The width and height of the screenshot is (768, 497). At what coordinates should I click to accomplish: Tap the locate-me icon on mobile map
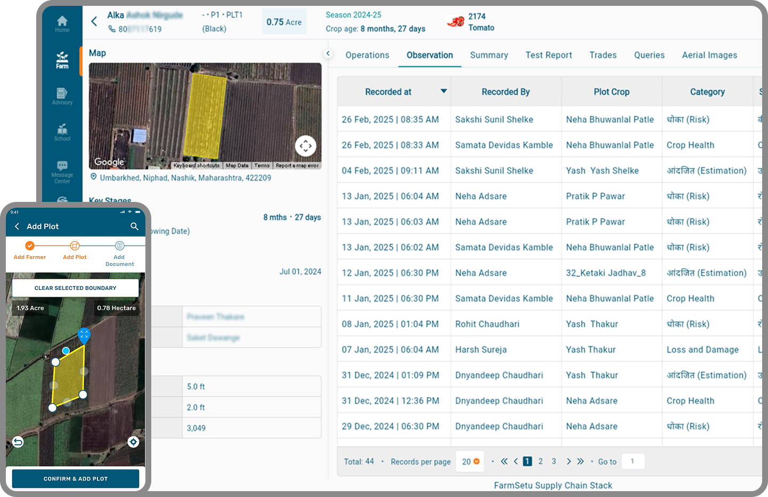pos(133,442)
